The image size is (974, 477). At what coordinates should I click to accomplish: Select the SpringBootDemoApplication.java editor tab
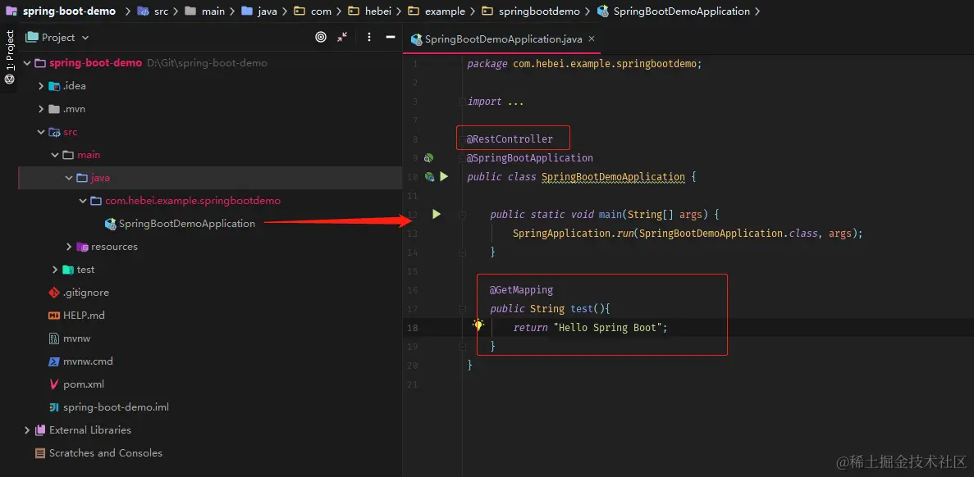[502, 39]
